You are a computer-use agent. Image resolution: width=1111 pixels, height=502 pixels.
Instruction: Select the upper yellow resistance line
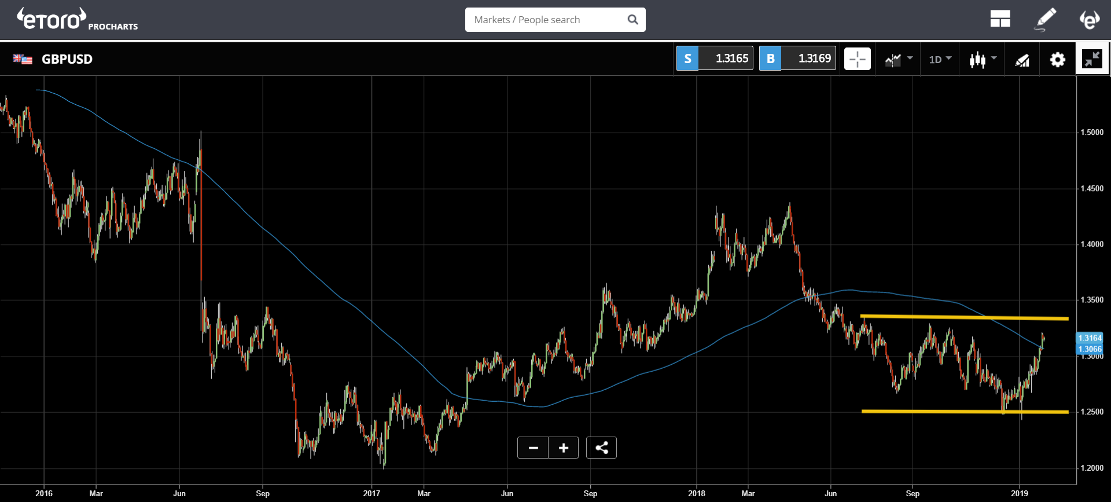click(963, 317)
